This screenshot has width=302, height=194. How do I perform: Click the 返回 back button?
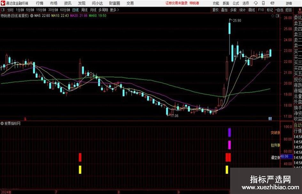(288, 10)
